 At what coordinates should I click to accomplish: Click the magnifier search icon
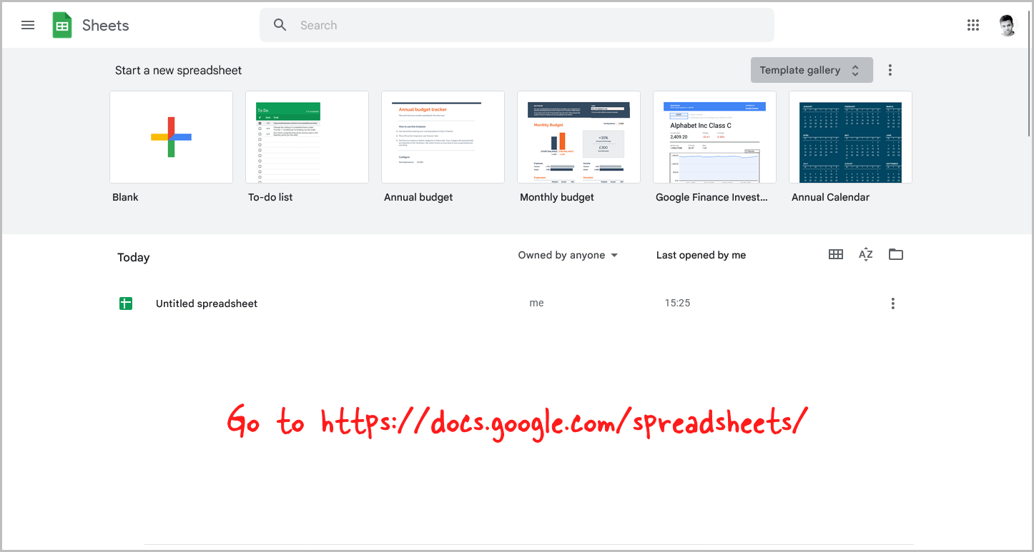(x=280, y=25)
